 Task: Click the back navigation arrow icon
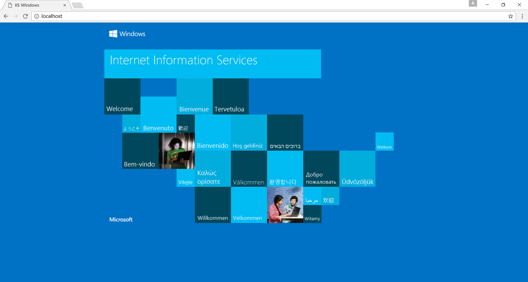coord(6,16)
